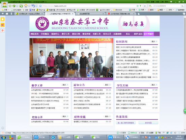Image resolution: width=186 pixels, height=140 pixels.
Task: Click 更多 beside the 校园新闻 heading
Action: pos(154,41)
